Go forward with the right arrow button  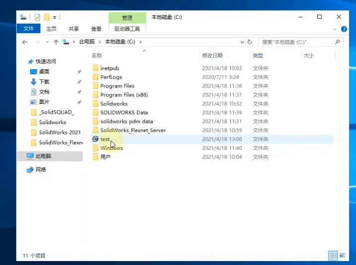point(37,42)
